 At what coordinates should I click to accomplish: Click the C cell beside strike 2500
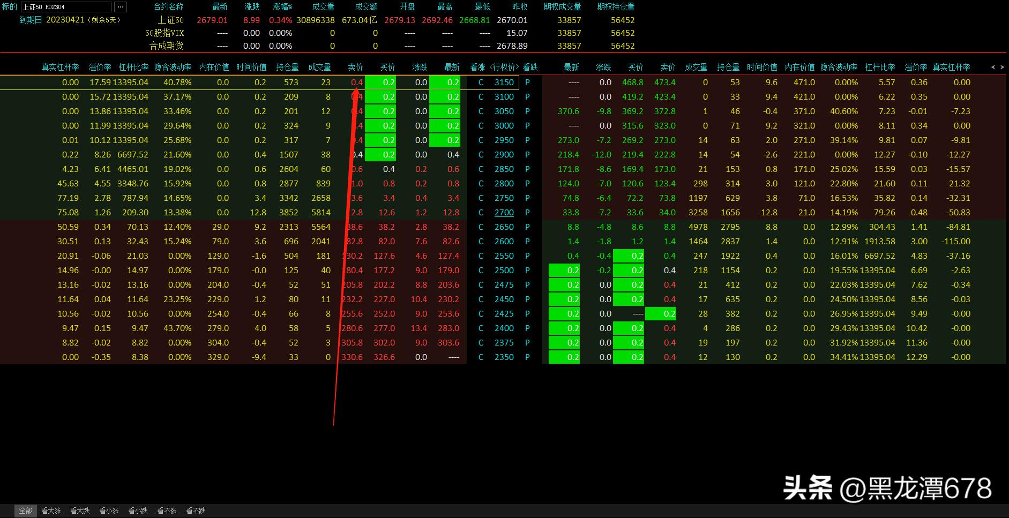[x=481, y=271]
